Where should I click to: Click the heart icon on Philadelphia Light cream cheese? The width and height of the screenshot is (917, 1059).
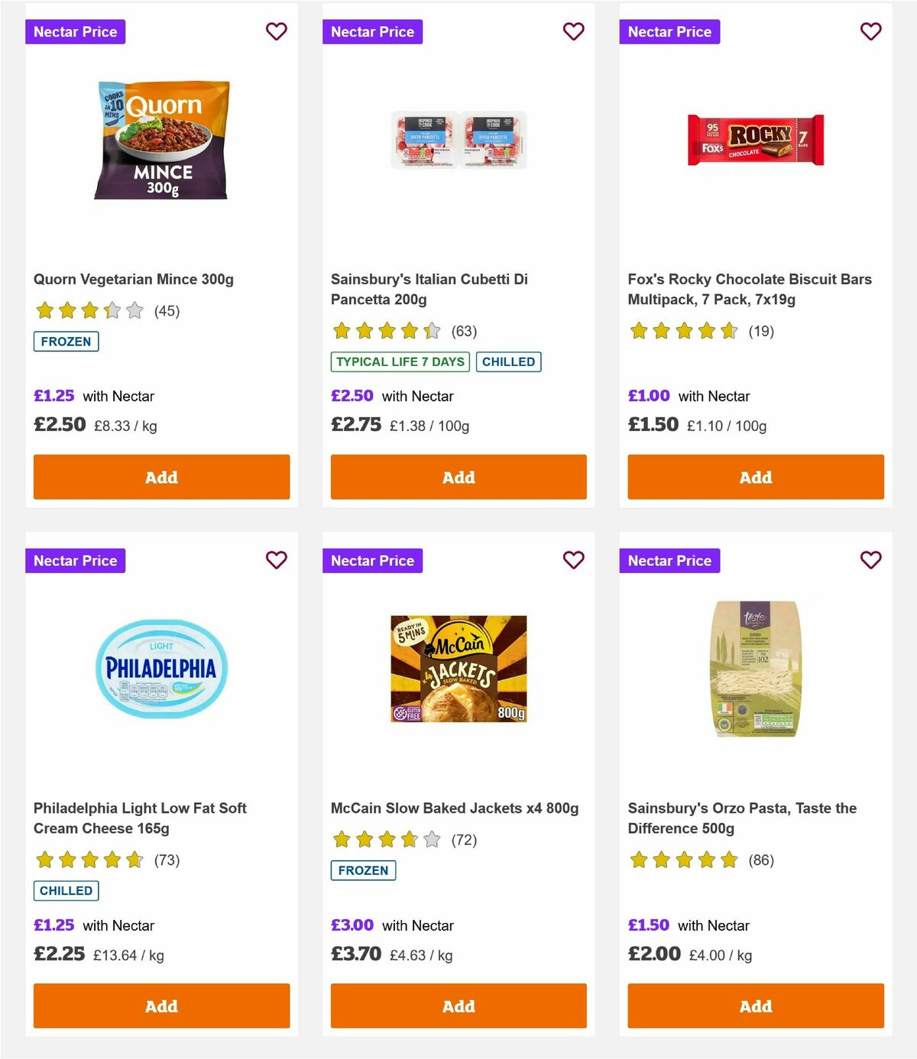click(x=277, y=560)
